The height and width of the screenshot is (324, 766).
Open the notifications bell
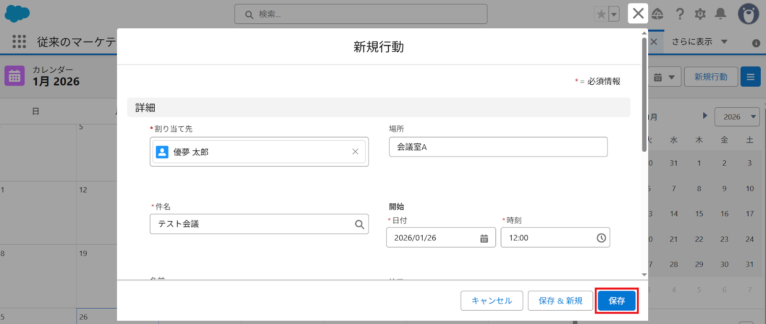click(x=720, y=14)
